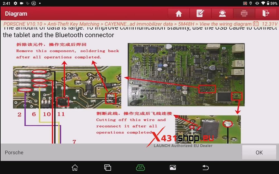
Task: Tap the Android back arrow icon
Action: pyautogui.click(x=206, y=167)
